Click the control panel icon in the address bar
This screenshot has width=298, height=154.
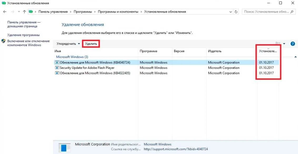click(x=31, y=12)
